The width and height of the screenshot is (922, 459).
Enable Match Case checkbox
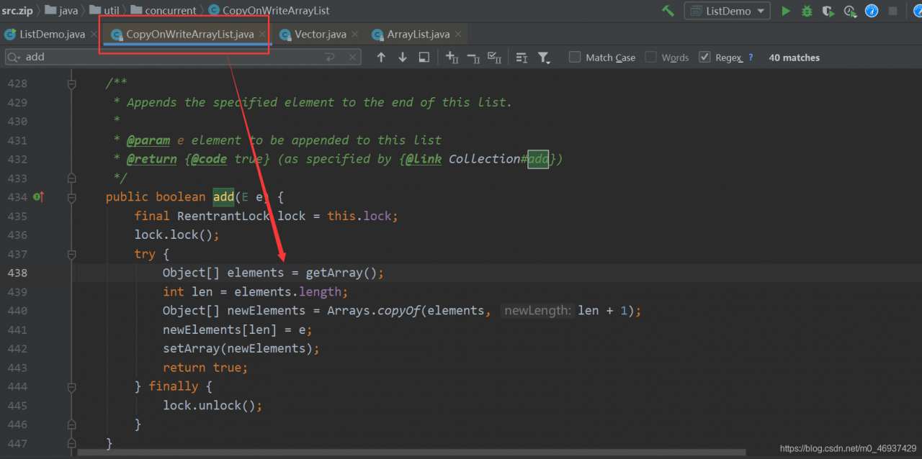[x=575, y=57]
